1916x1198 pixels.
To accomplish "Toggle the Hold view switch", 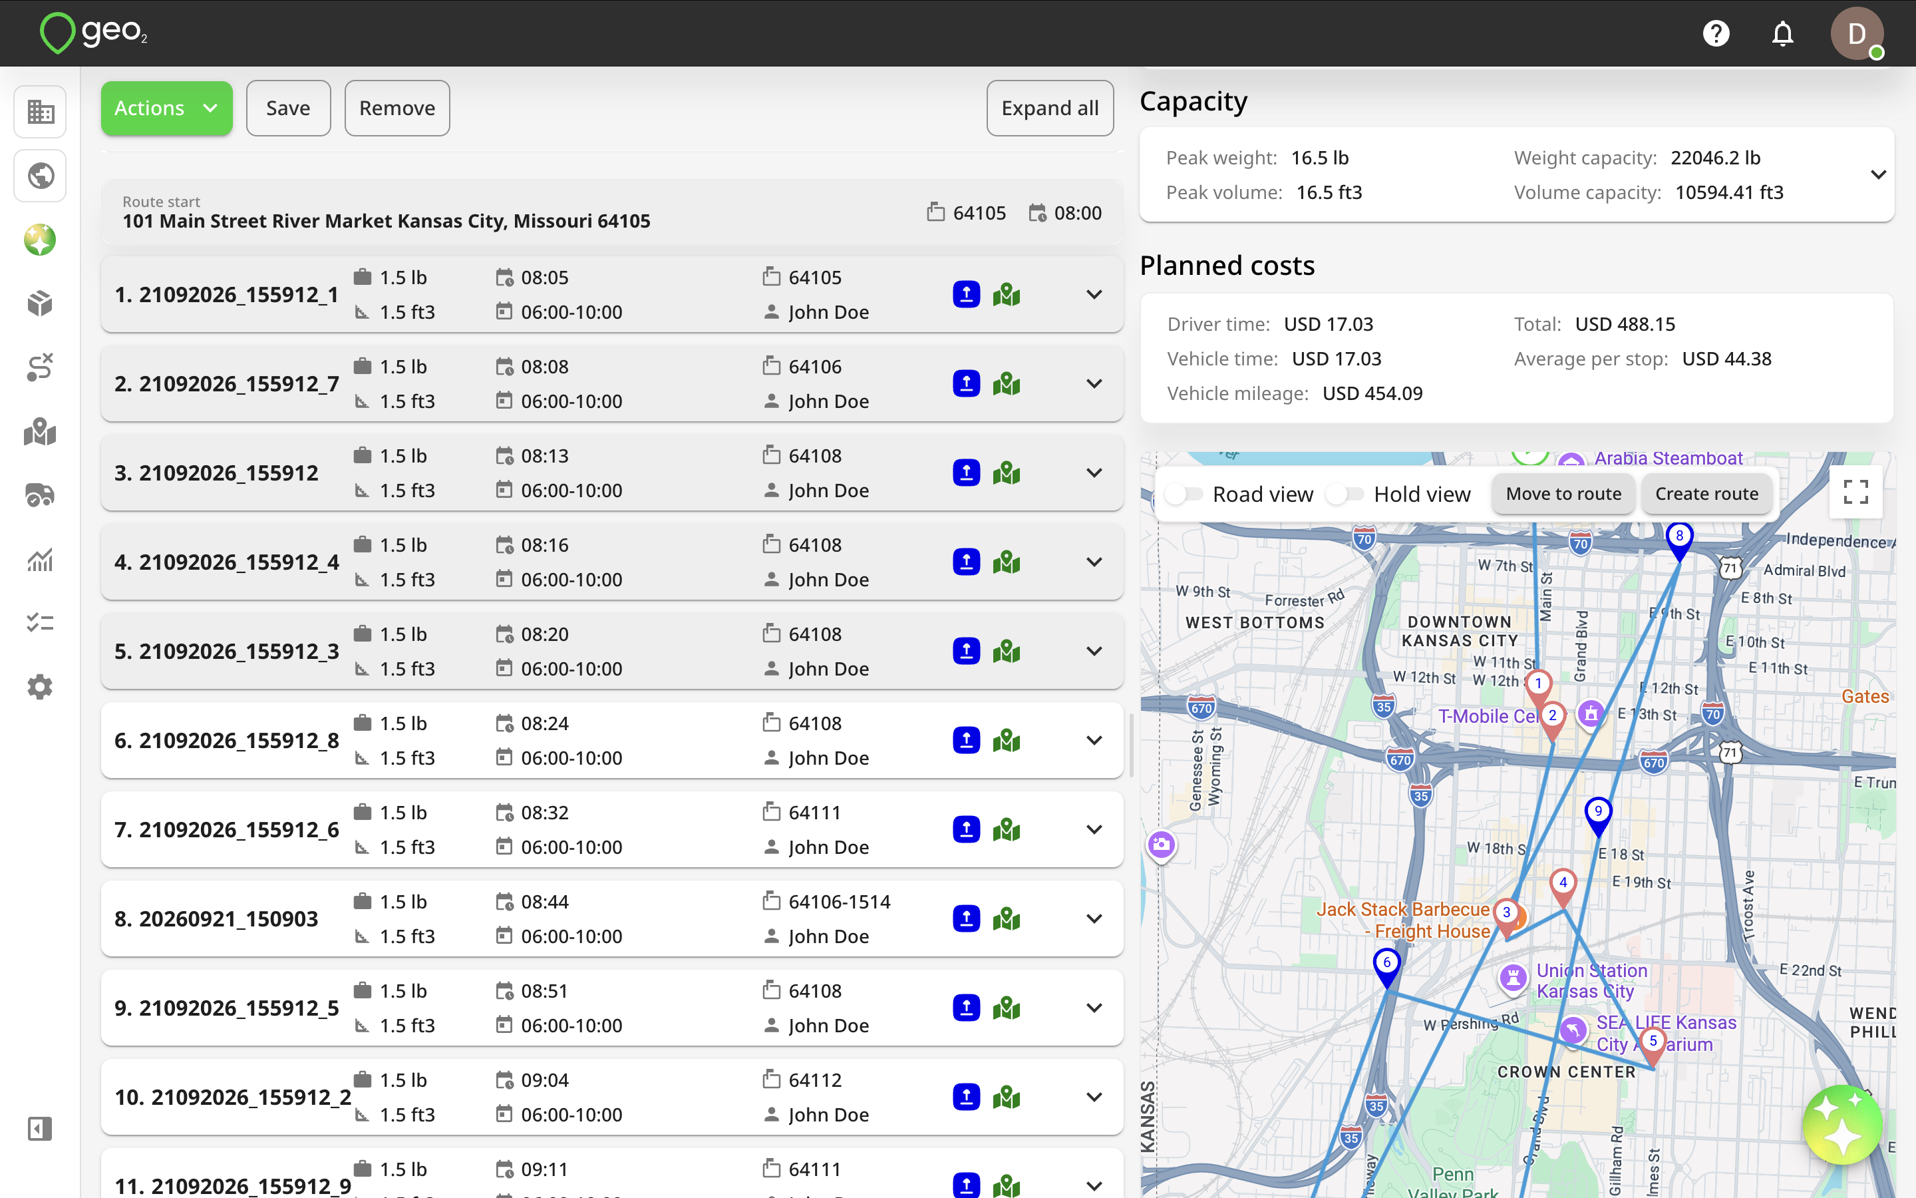I will click(1345, 495).
